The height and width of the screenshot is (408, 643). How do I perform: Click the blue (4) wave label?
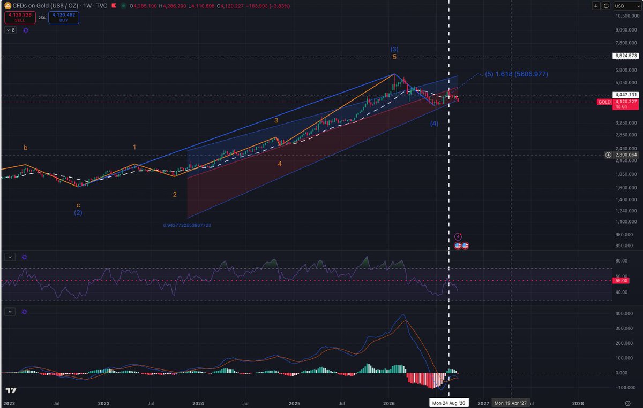[434, 124]
